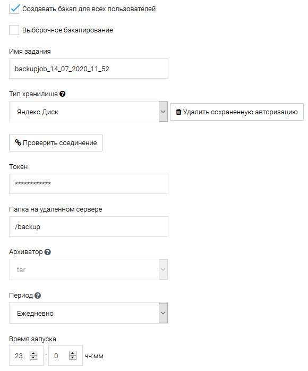The image size is (308, 371).
Task: Click the /backup remote folder field
Action: pyautogui.click(x=89, y=226)
